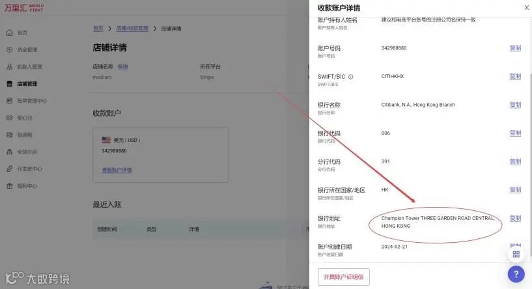Copy the 分行代码 391
The height and width of the screenshot is (289, 532).
click(515, 161)
